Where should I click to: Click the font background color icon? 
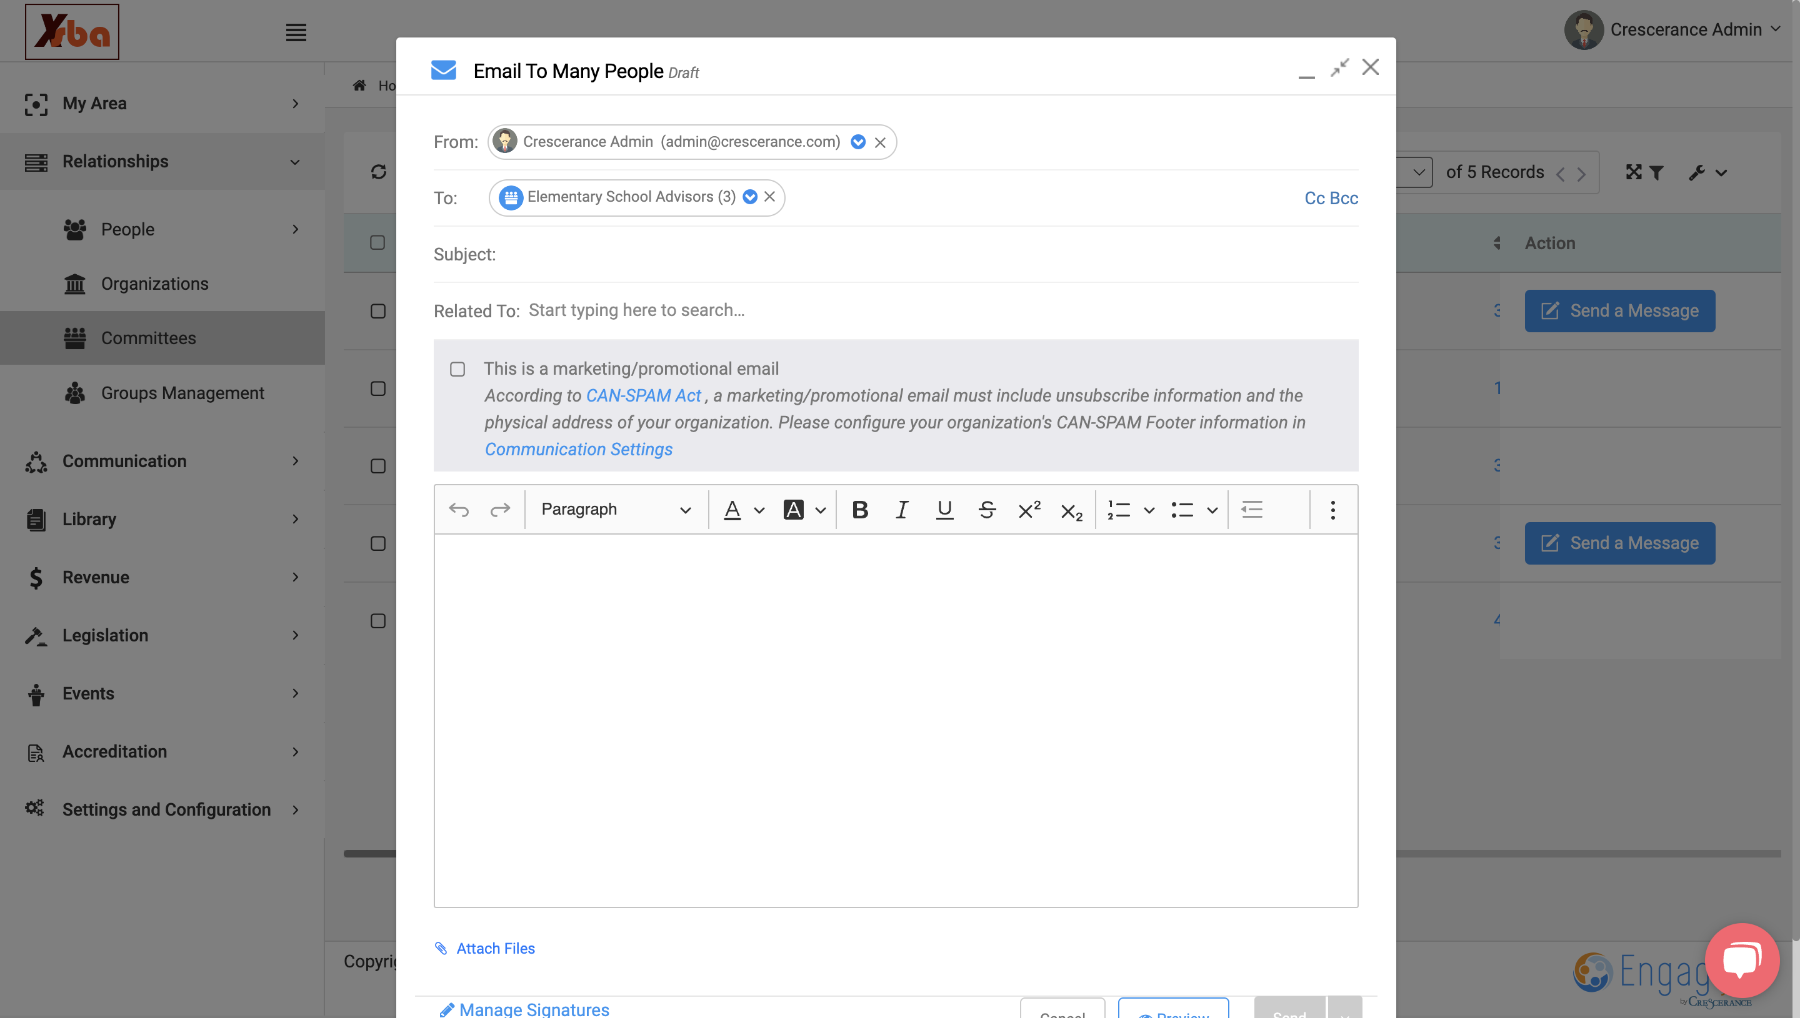[793, 510]
